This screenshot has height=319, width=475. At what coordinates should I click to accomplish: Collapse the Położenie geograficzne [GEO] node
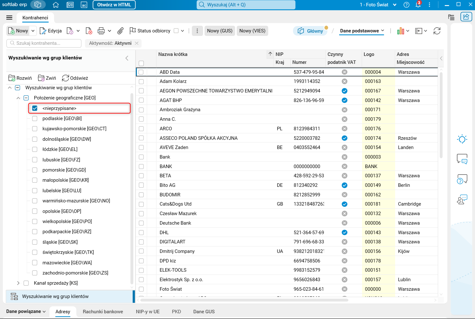[x=18, y=98]
